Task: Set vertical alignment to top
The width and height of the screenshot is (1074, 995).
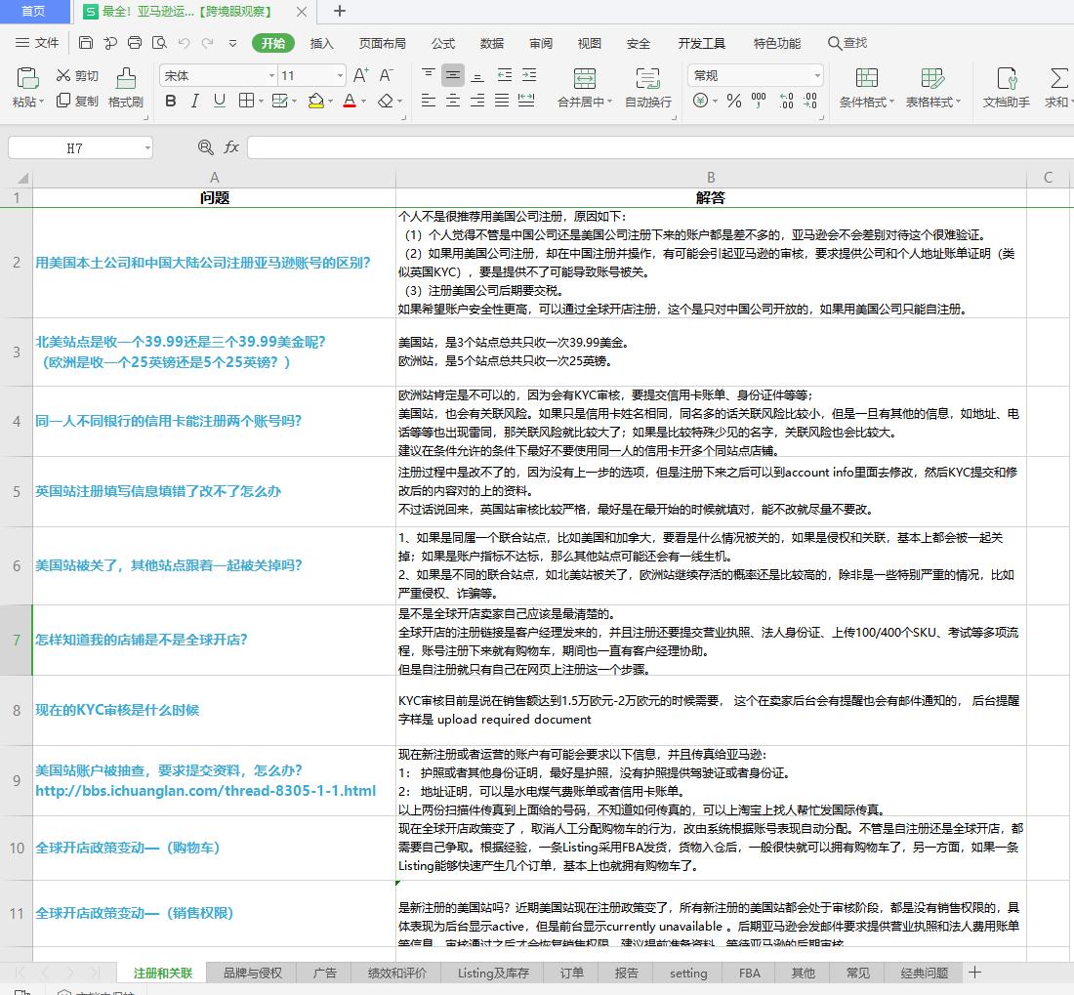Action: 428,75
